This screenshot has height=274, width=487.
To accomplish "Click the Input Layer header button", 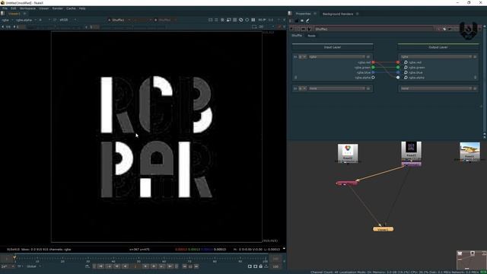I will [333, 47].
